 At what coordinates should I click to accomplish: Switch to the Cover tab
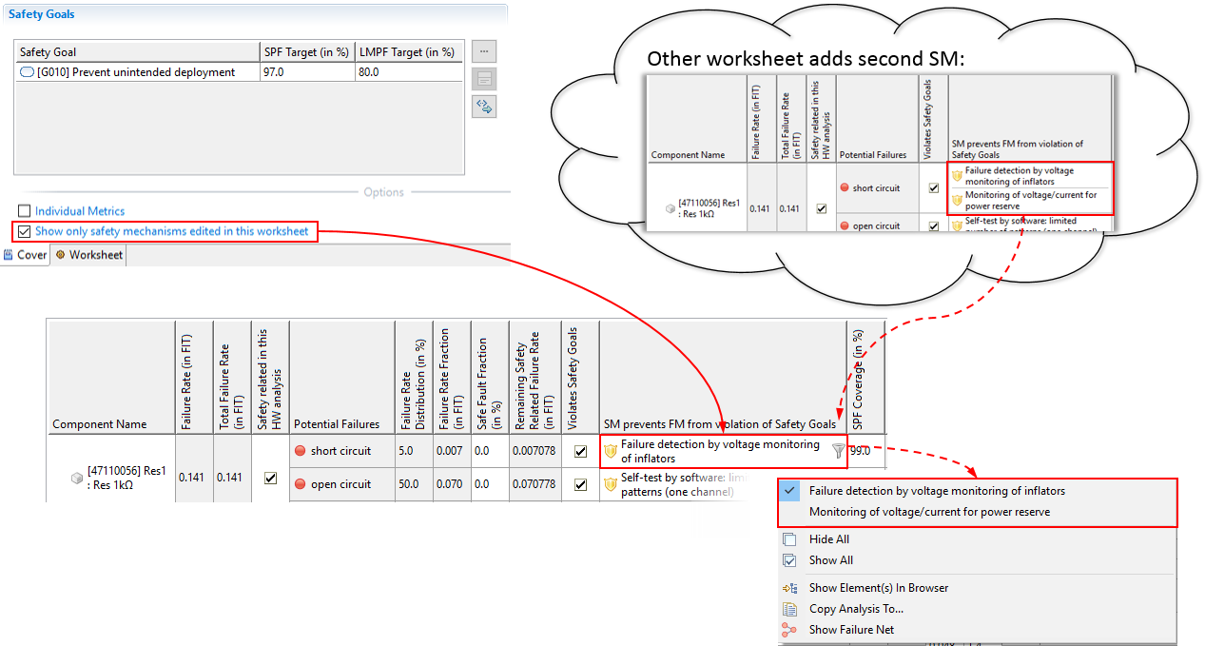tap(26, 255)
